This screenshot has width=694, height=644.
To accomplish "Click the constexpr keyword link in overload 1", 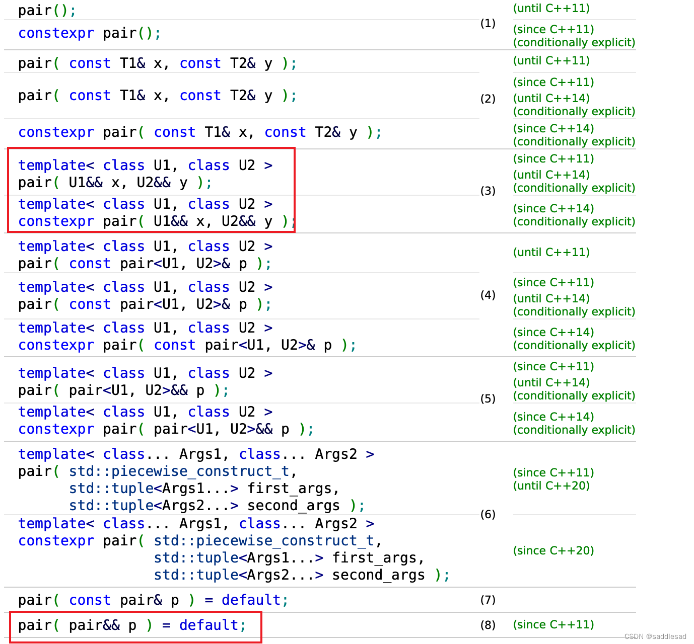I will click(56, 32).
